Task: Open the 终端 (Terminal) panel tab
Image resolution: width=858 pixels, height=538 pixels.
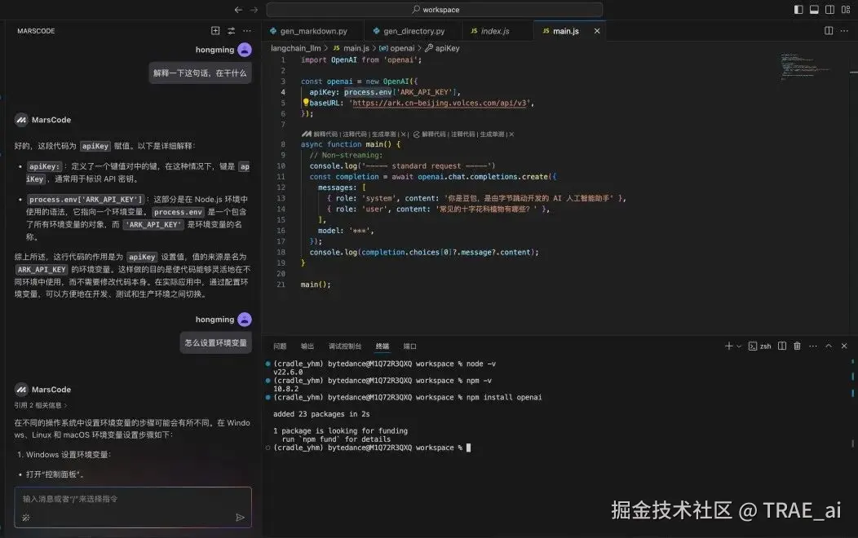Action: pos(383,346)
